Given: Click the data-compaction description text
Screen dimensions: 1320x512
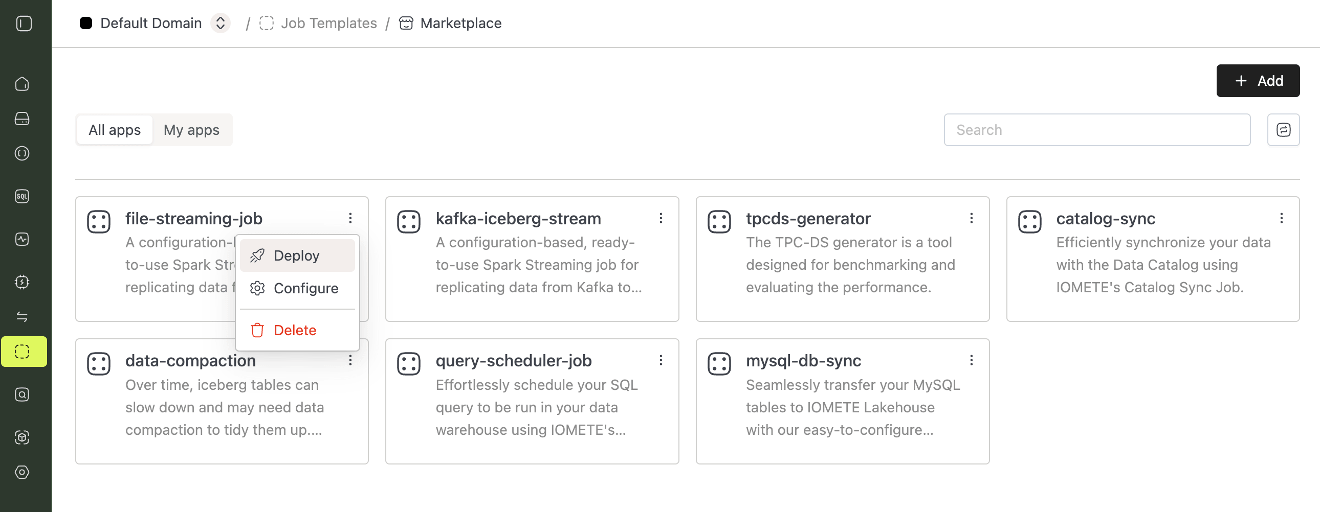Looking at the screenshot, I should (x=225, y=408).
